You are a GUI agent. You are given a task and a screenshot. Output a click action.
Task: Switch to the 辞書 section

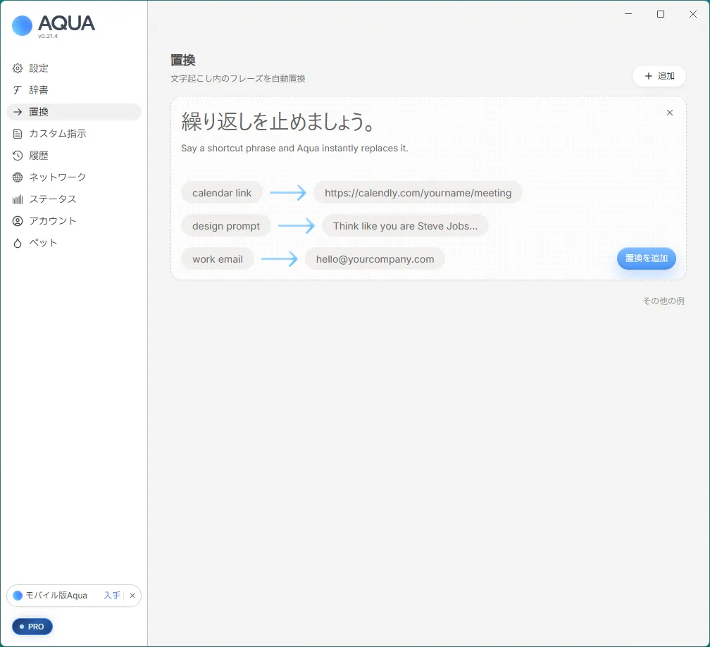pyautogui.click(x=74, y=90)
